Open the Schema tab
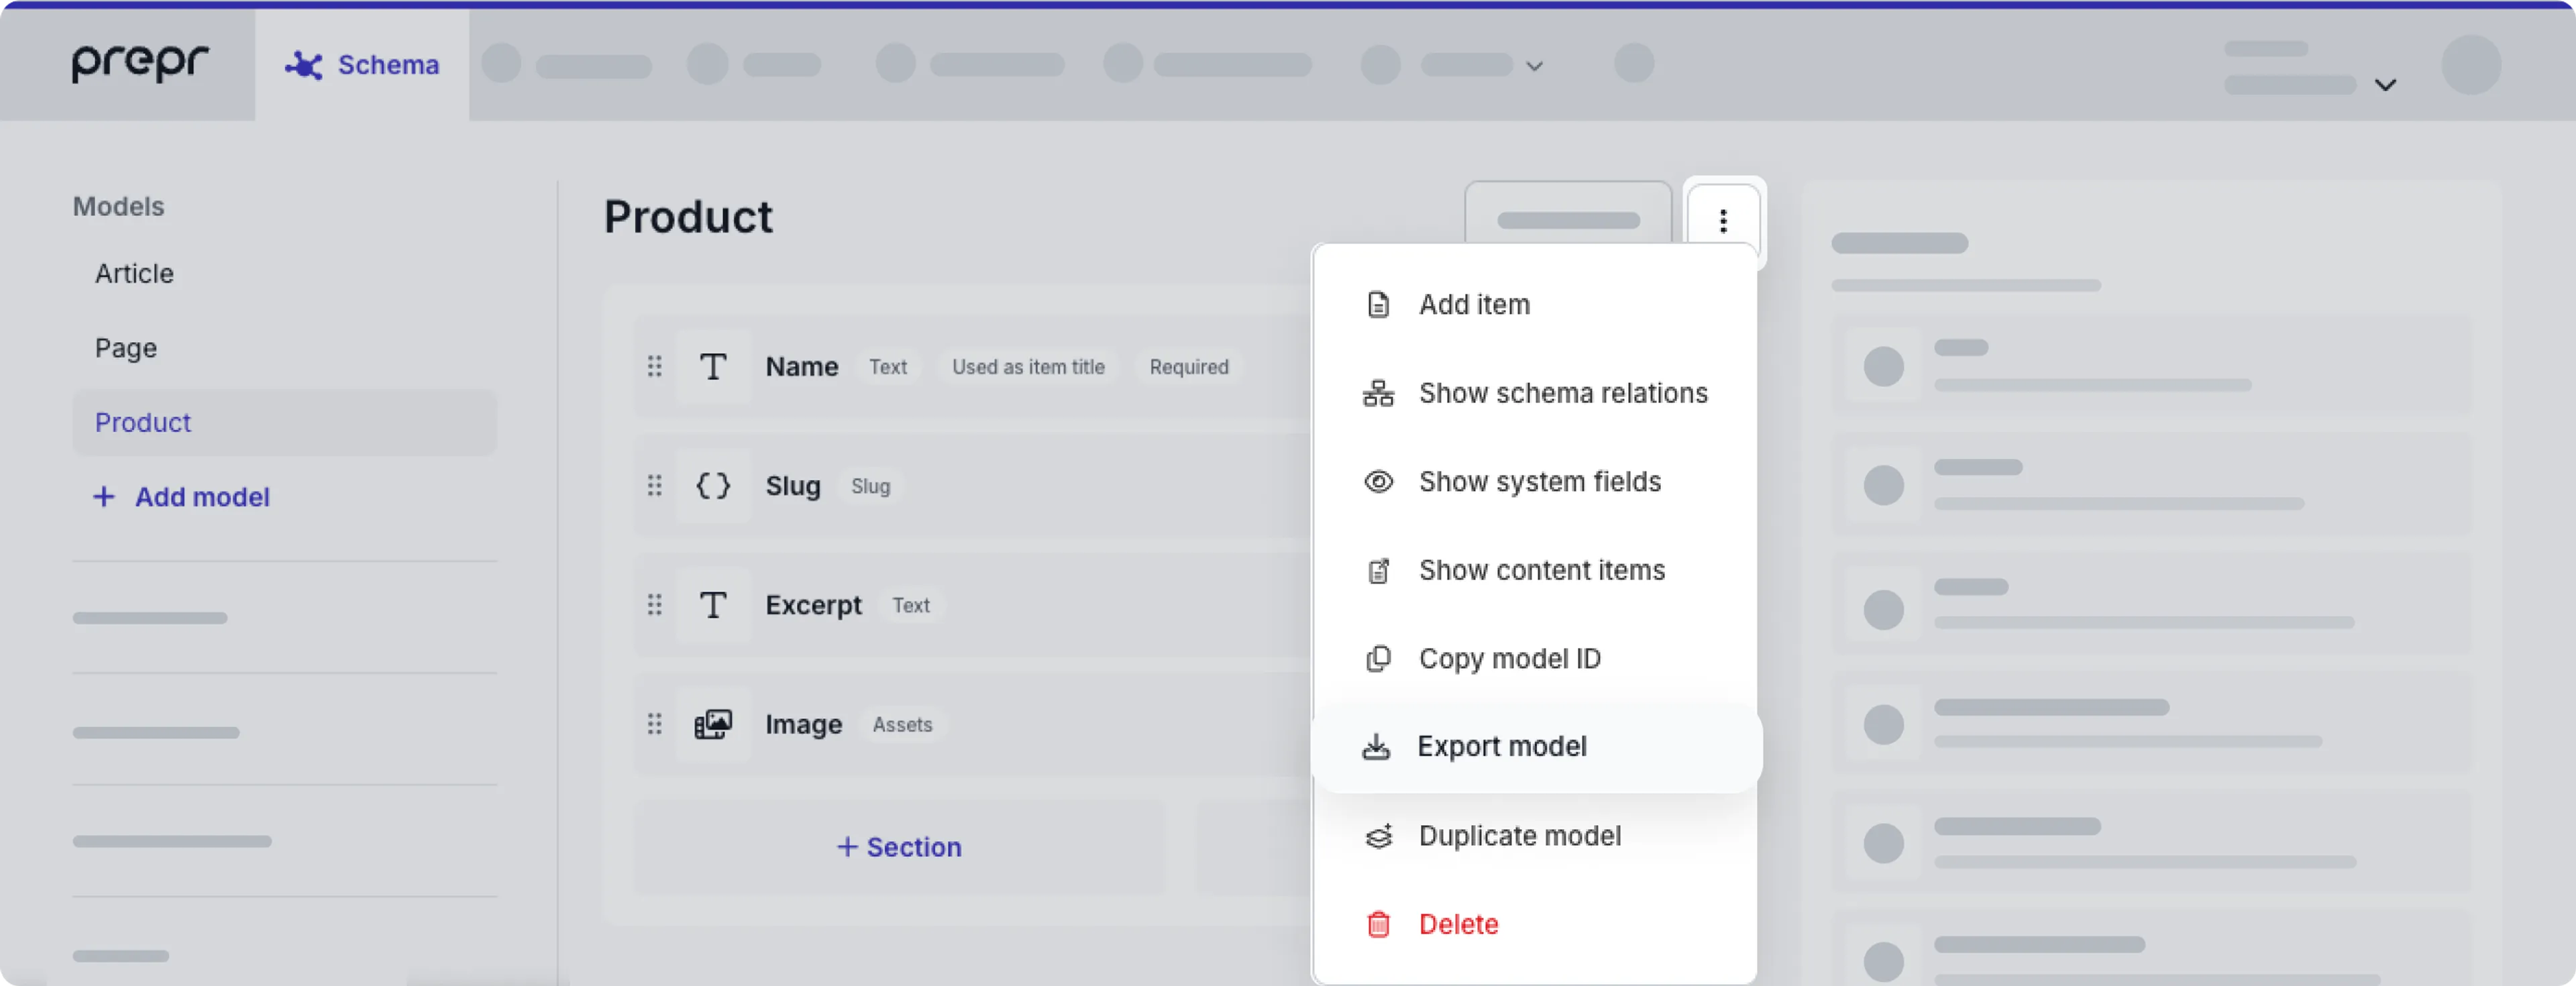The height and width of the screenshot is (986, 2576). [x=362, y=65]
